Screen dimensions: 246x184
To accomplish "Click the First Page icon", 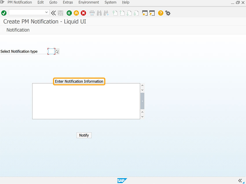I will pyautogui.click(x=115, y=13).
